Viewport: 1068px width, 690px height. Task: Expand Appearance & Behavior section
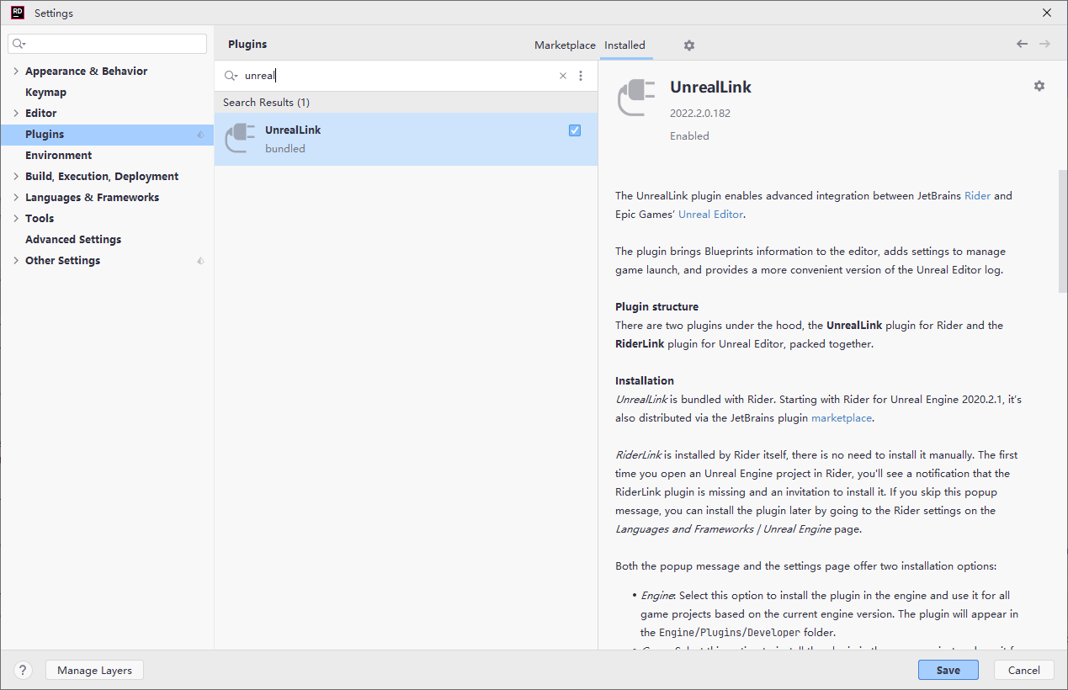[x=16, y=72]
